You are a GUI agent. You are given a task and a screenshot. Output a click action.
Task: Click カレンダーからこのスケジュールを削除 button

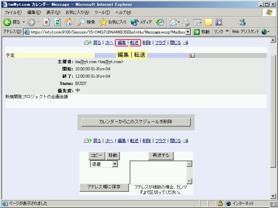coord(136,122)
